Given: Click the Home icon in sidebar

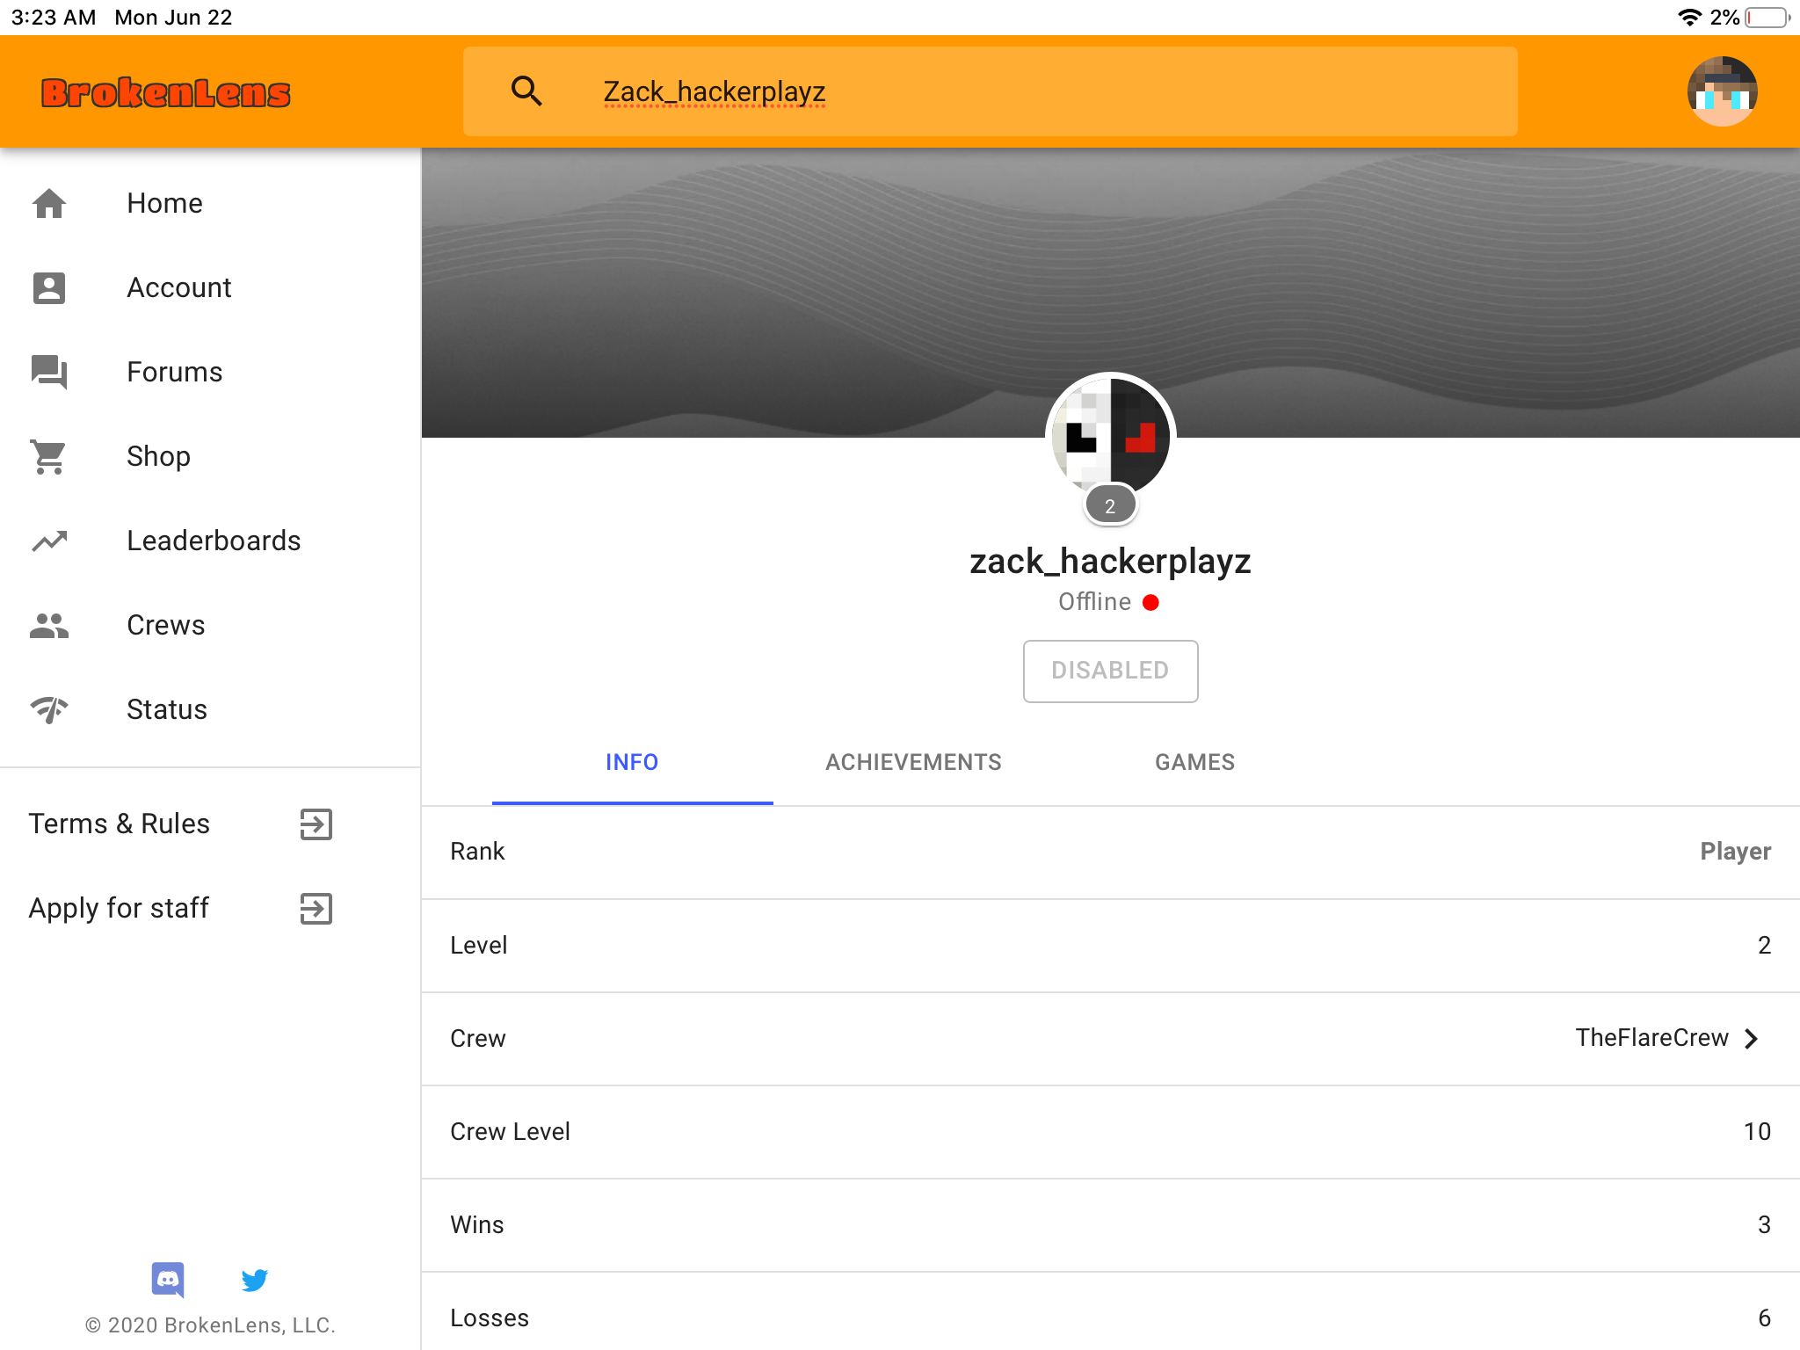Looking at the screenshot, I should tap(49, 203).
